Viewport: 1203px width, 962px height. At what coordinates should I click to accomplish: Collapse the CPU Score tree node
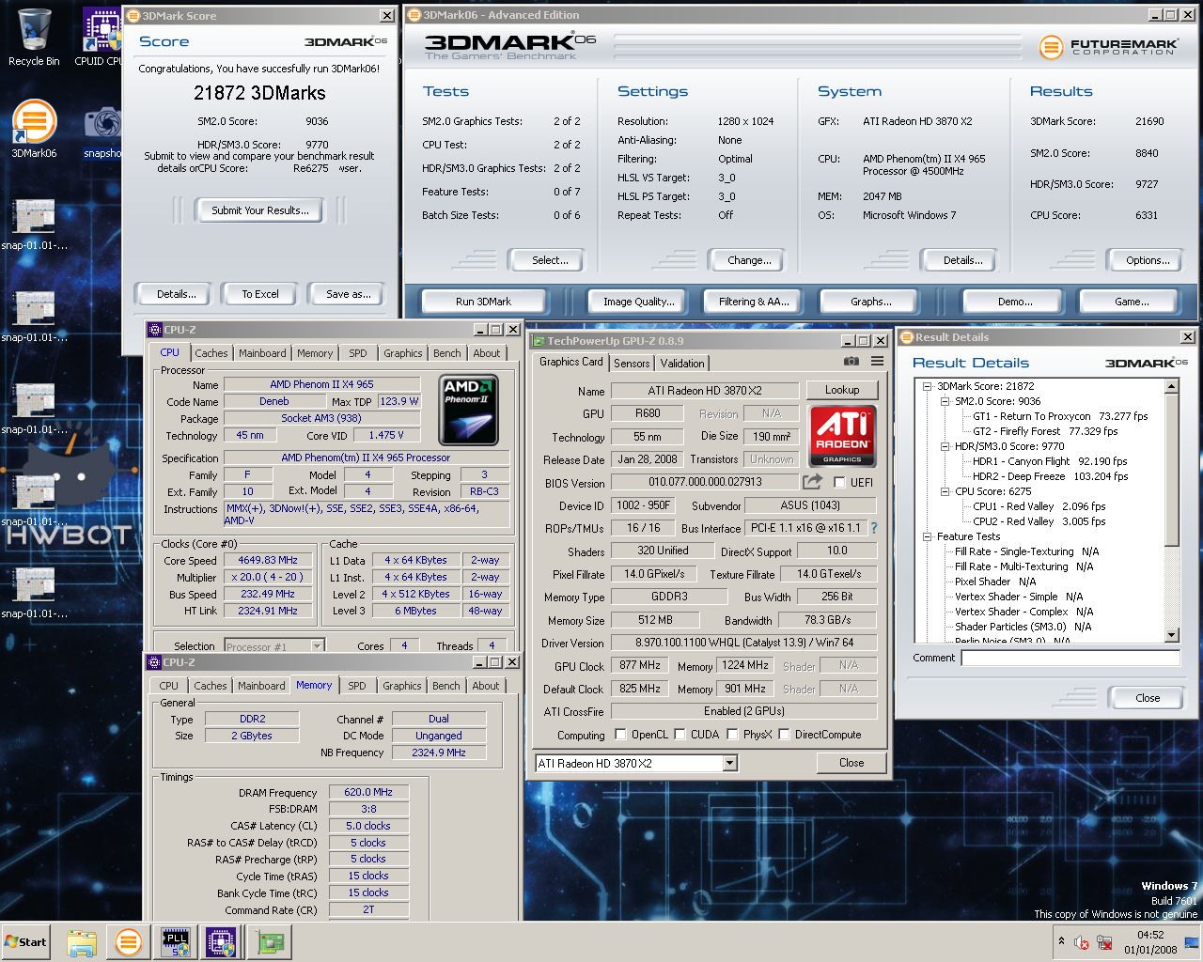pyautogui.click(x=945, y=491)
